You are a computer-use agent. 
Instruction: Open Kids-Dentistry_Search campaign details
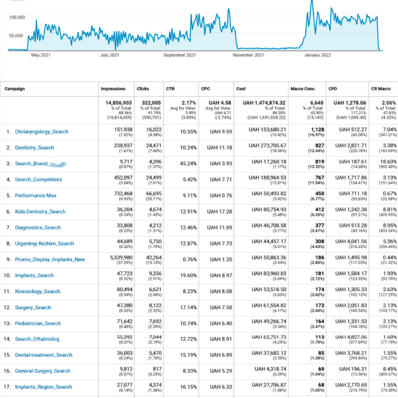pyautogui.click(x=40, y=212)
